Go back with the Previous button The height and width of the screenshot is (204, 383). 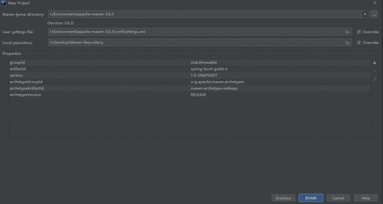pos(283,198)
